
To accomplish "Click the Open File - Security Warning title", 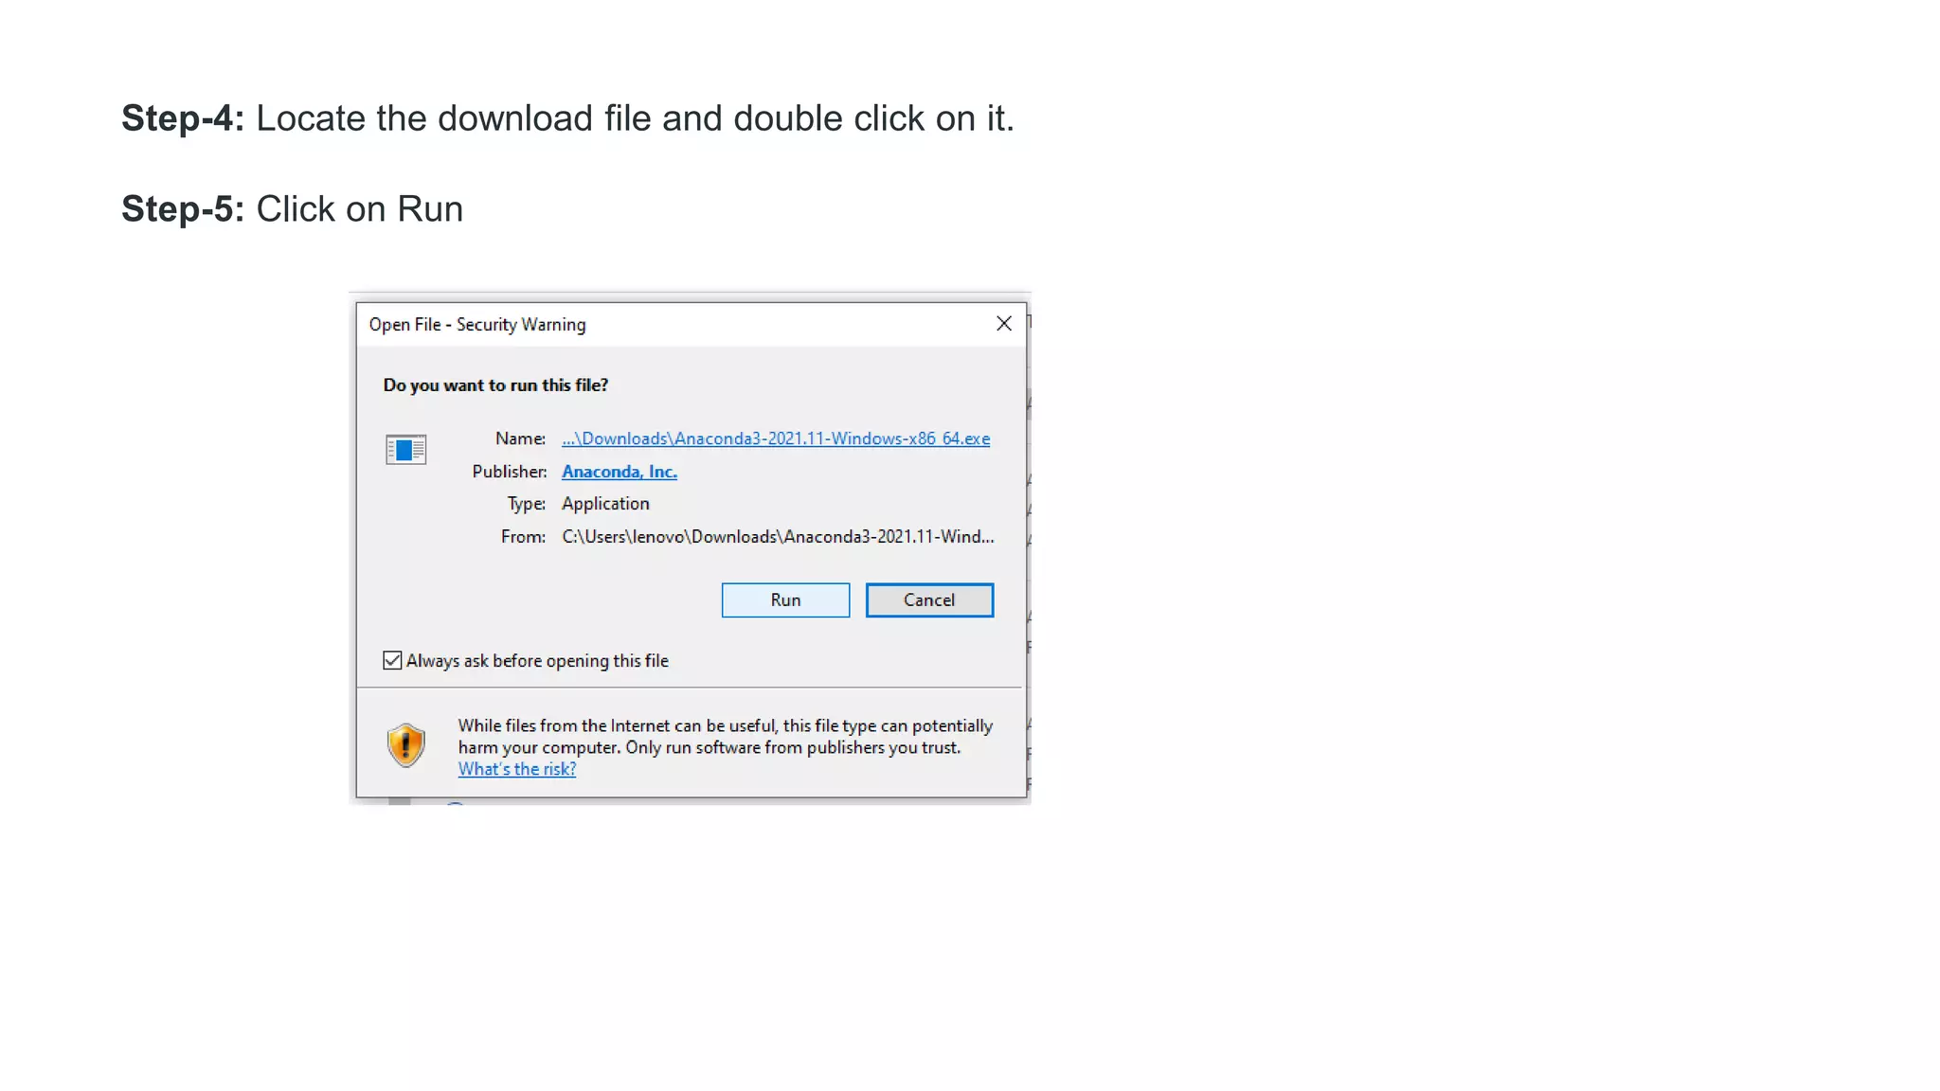I will [x=476, y=325].
